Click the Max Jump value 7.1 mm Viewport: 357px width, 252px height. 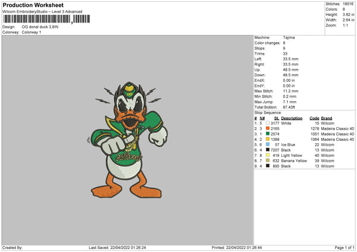[x=290, y=102]
